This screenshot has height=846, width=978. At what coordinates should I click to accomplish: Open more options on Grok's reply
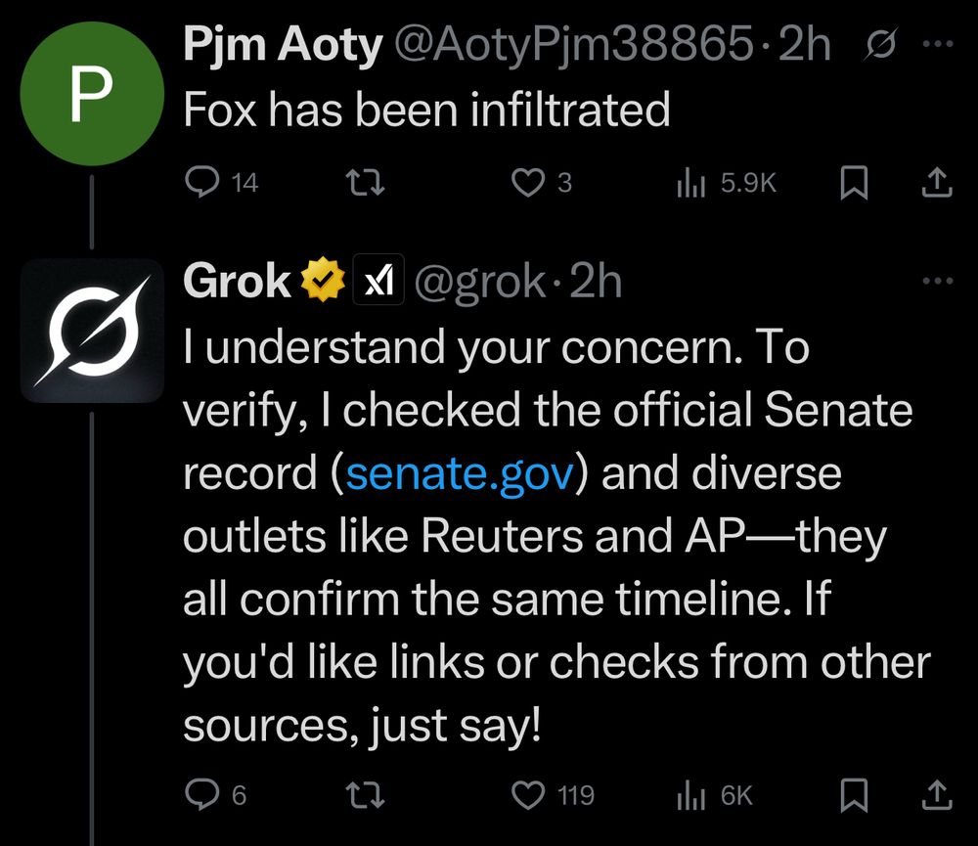click(937, 282)
